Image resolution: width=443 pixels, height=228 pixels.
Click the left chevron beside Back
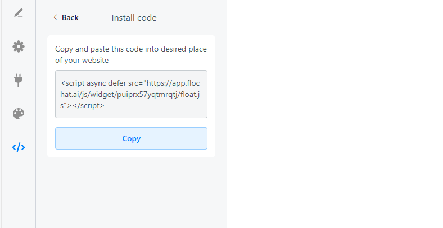pos(55,17)
